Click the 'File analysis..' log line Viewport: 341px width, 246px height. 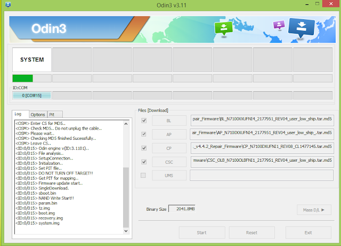[x=39, y=153]
